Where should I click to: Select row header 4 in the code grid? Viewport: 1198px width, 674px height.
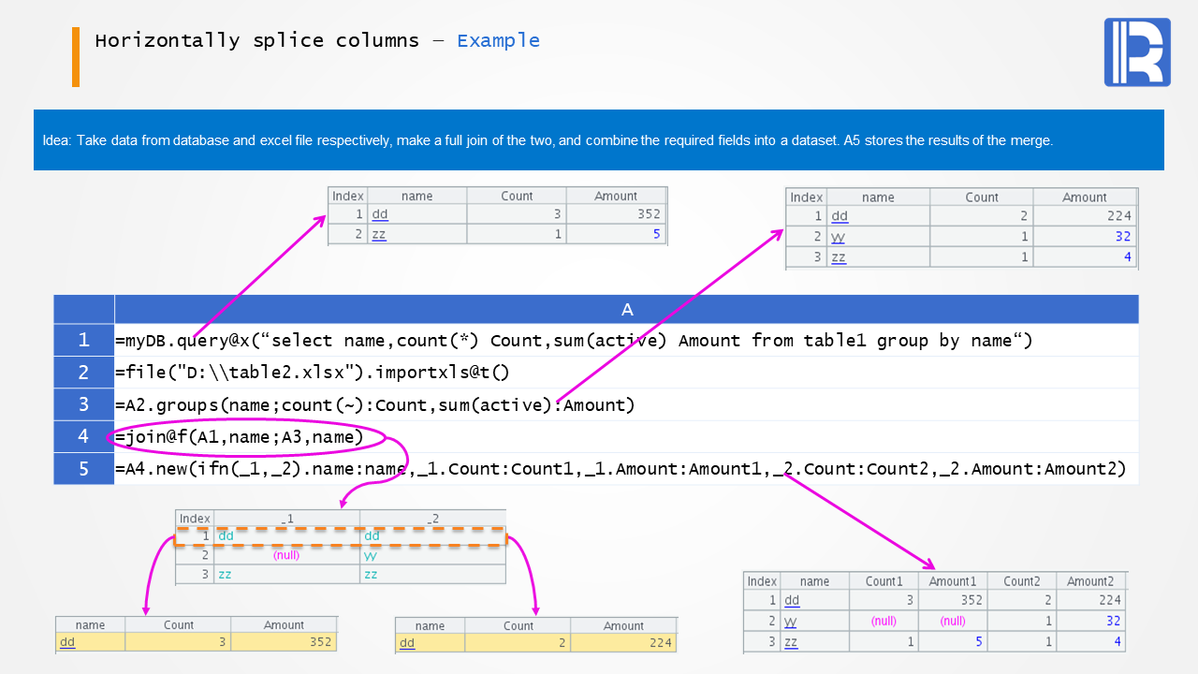[83, 436]
